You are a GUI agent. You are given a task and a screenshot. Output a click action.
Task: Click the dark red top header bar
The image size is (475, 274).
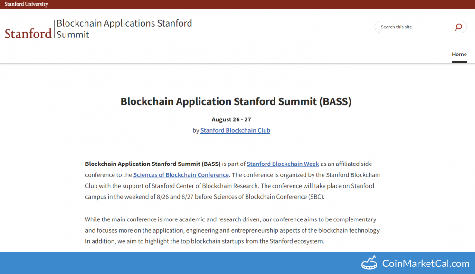click(x=237, y=4)
